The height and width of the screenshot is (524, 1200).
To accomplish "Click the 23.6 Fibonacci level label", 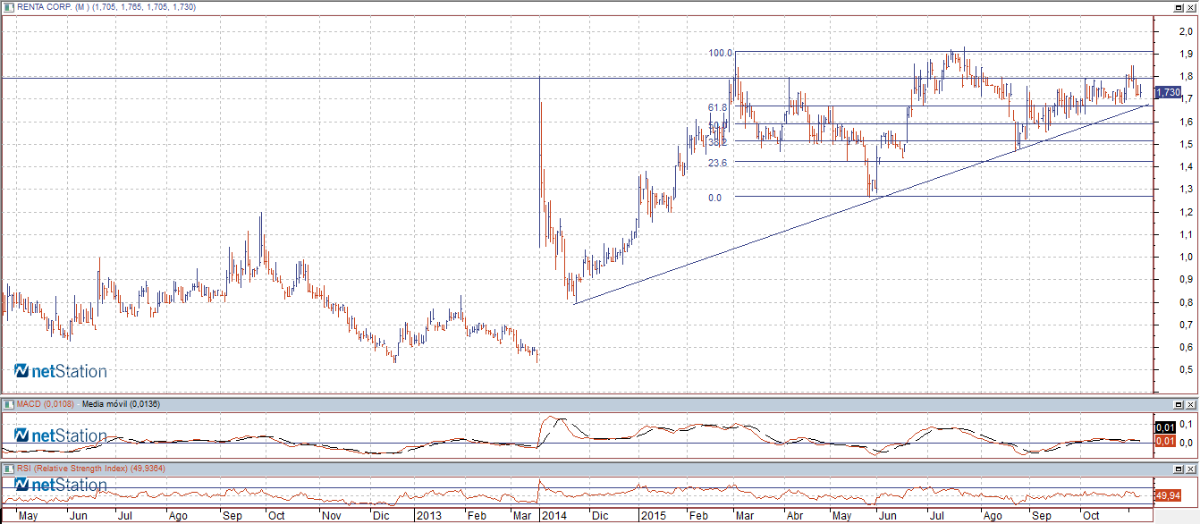I will [x=719, y=163].
